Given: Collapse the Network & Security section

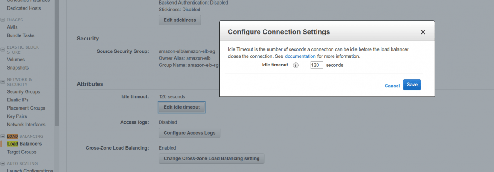Looking at the screenshot, I should [x=3, y=82].
